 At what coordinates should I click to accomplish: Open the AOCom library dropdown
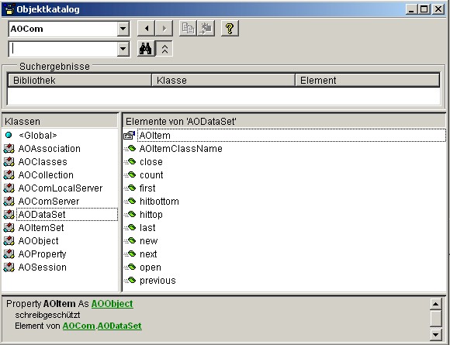pos(123,29)
